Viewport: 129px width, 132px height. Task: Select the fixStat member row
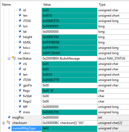pos(64,96)
